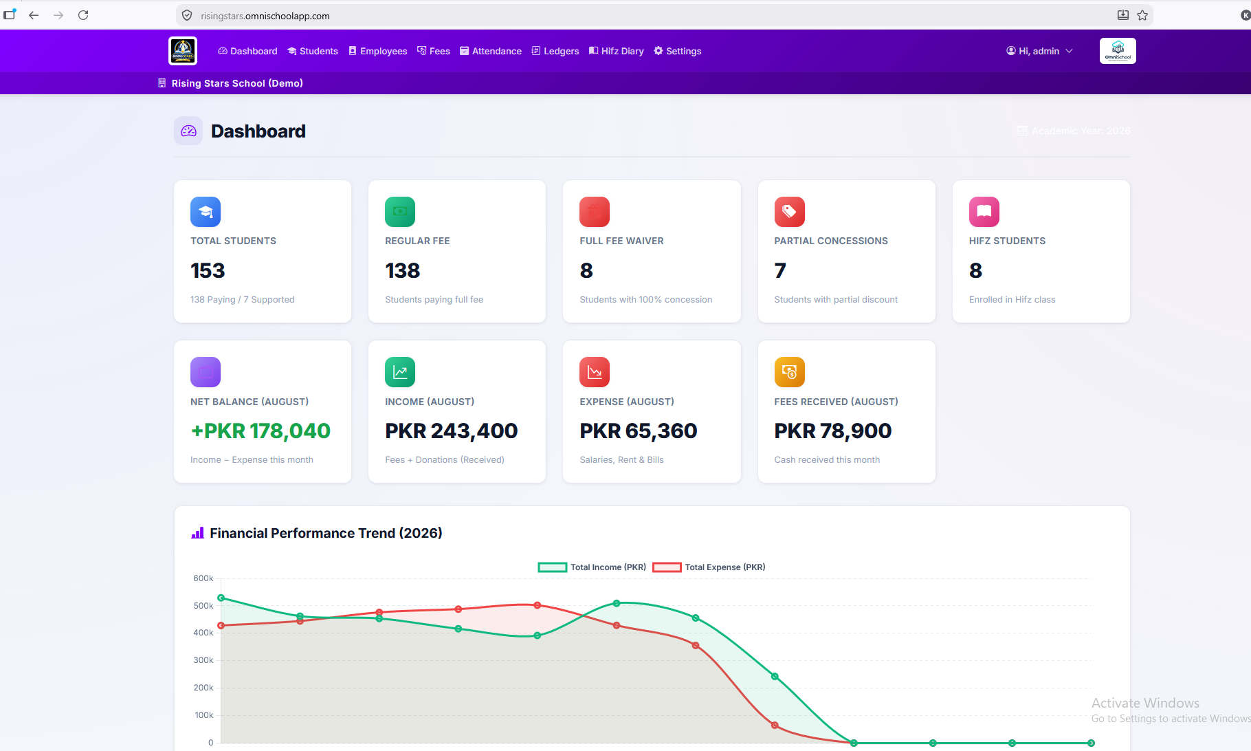
Task: Open the Students menu
Action: [313, 51]
